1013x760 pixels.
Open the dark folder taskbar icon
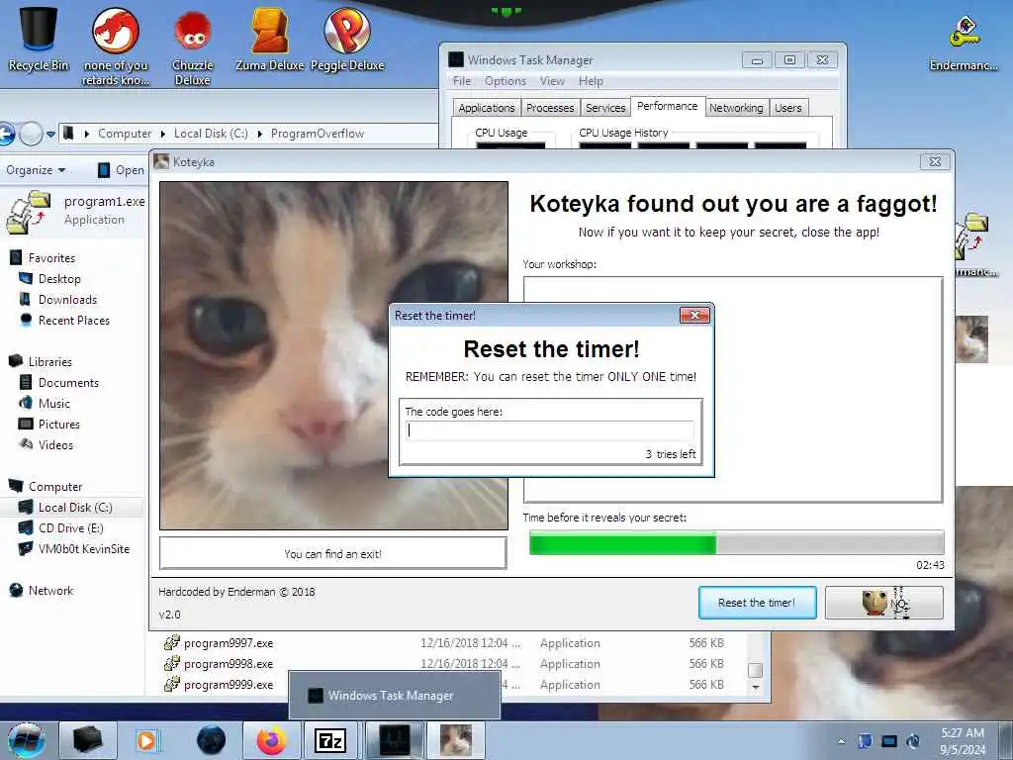[x=88, y=740]
